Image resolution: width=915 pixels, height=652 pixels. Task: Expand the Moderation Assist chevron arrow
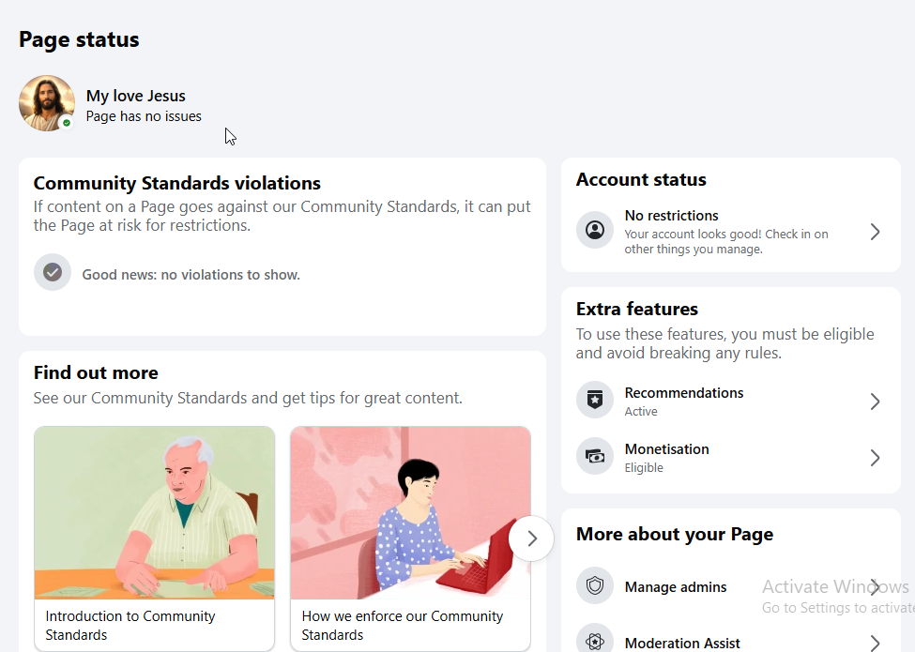point(875,643)
